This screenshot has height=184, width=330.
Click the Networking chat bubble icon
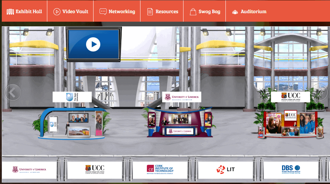coord(103,12)
